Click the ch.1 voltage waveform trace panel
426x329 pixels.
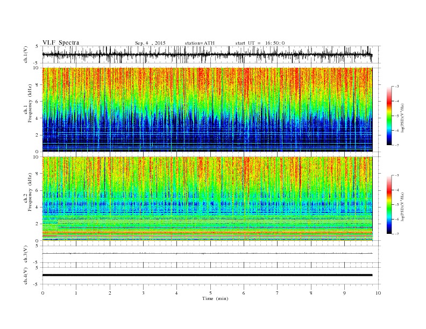coord(211,54)
